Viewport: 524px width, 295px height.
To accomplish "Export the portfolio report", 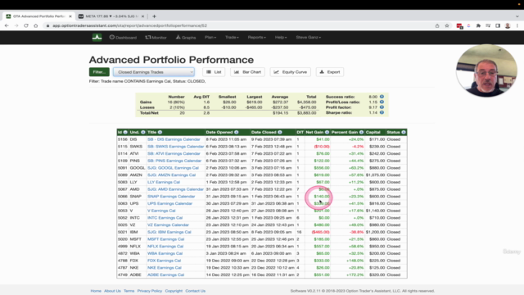I will tap(330, 72).
